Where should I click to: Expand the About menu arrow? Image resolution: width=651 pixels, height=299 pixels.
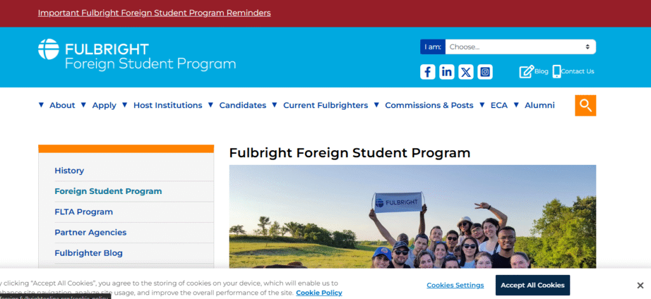41,105
